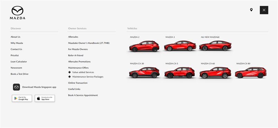278x128 pixels.
Task: Click the MAZDA CX-30 label
Action: coord(137,64)
